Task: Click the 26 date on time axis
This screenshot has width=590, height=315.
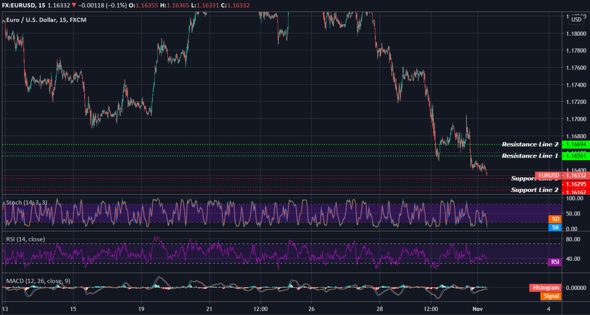Action: click(311, 309)
